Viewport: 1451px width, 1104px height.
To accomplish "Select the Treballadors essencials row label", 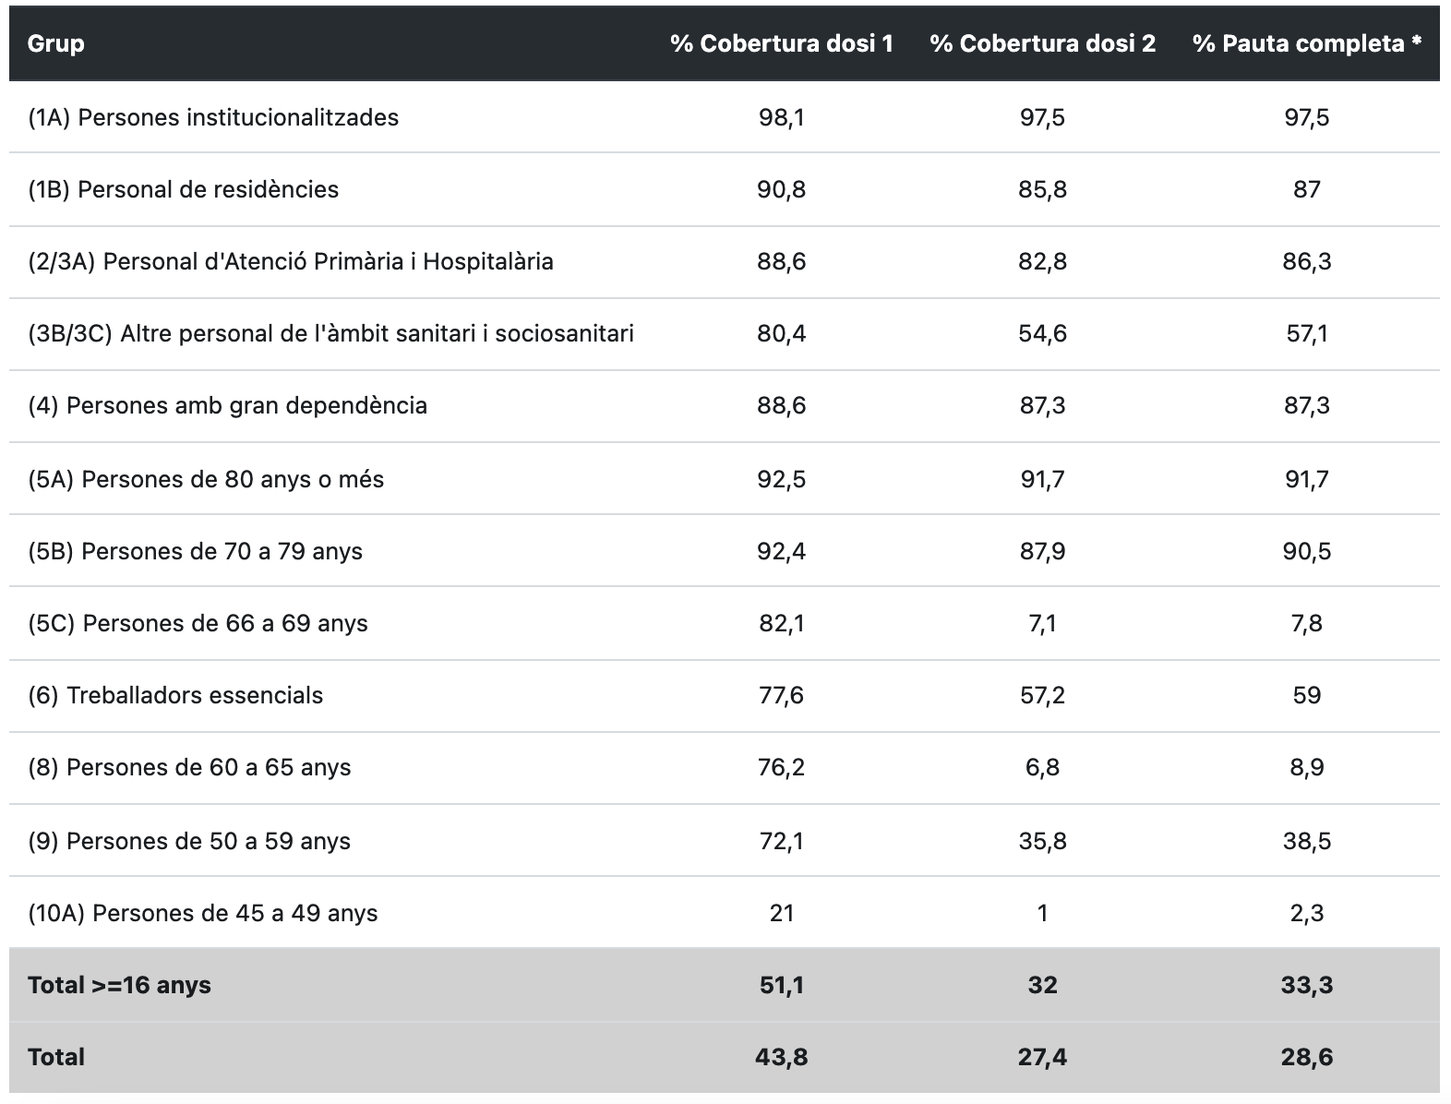I will (175, 695).
